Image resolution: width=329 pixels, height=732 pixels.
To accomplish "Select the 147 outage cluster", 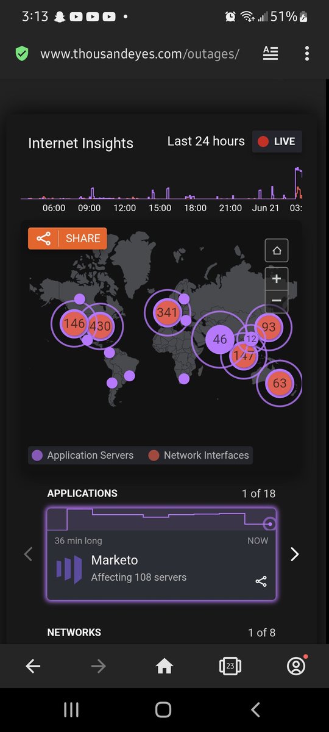I will (244, 356).
